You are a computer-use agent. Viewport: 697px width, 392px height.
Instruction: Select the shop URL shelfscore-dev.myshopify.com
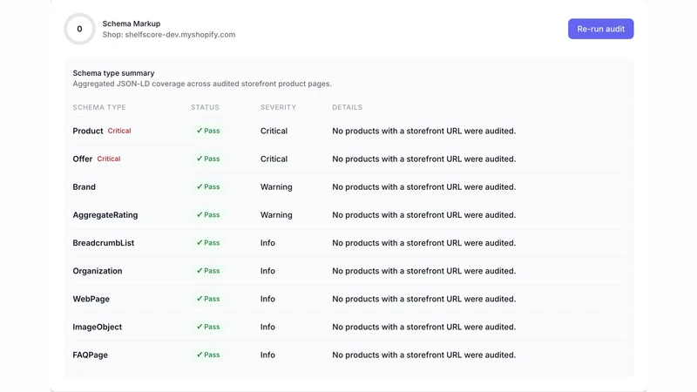pyautogui.click(x=180, y=35)
